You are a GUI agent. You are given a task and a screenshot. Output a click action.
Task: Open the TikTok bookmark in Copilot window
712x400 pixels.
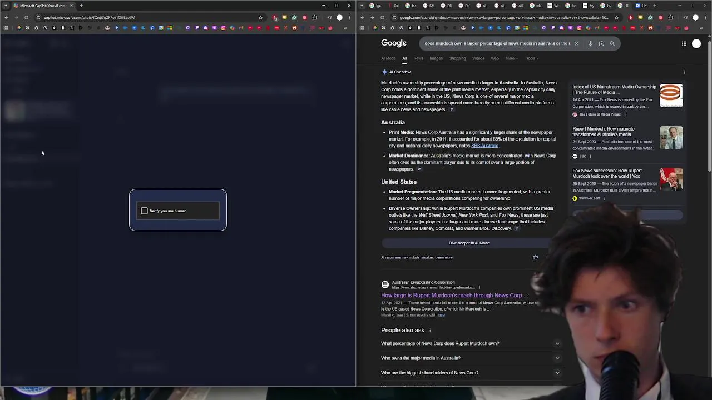pos(54,28)
